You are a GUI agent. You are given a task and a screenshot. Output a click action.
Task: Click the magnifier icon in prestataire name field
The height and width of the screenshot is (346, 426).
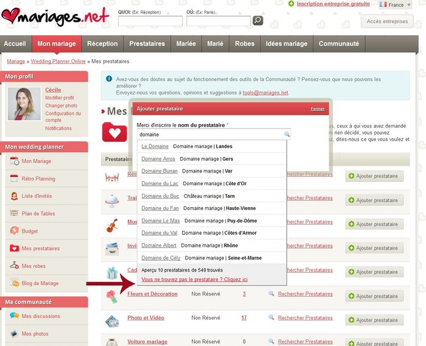[x=287, y=134]
